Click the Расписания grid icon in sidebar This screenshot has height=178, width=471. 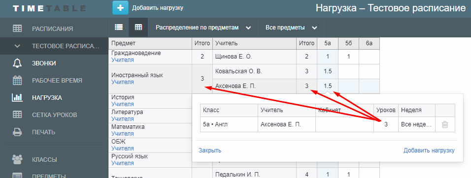pyautogui.click(x=17, y=29)
